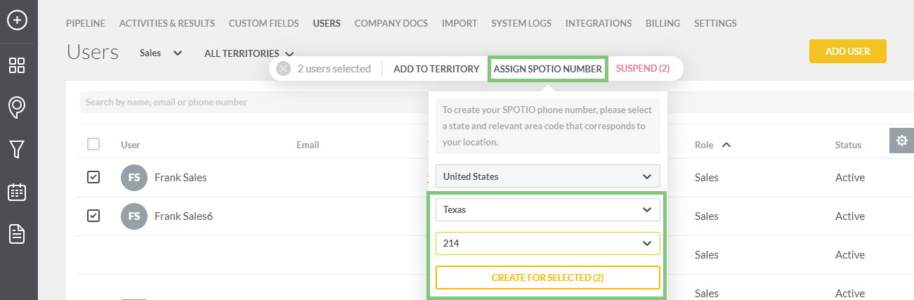The width and height of the screenshot is (914, 300).
Task: Clear selection with the X icon
Action: tap(283, 69)
